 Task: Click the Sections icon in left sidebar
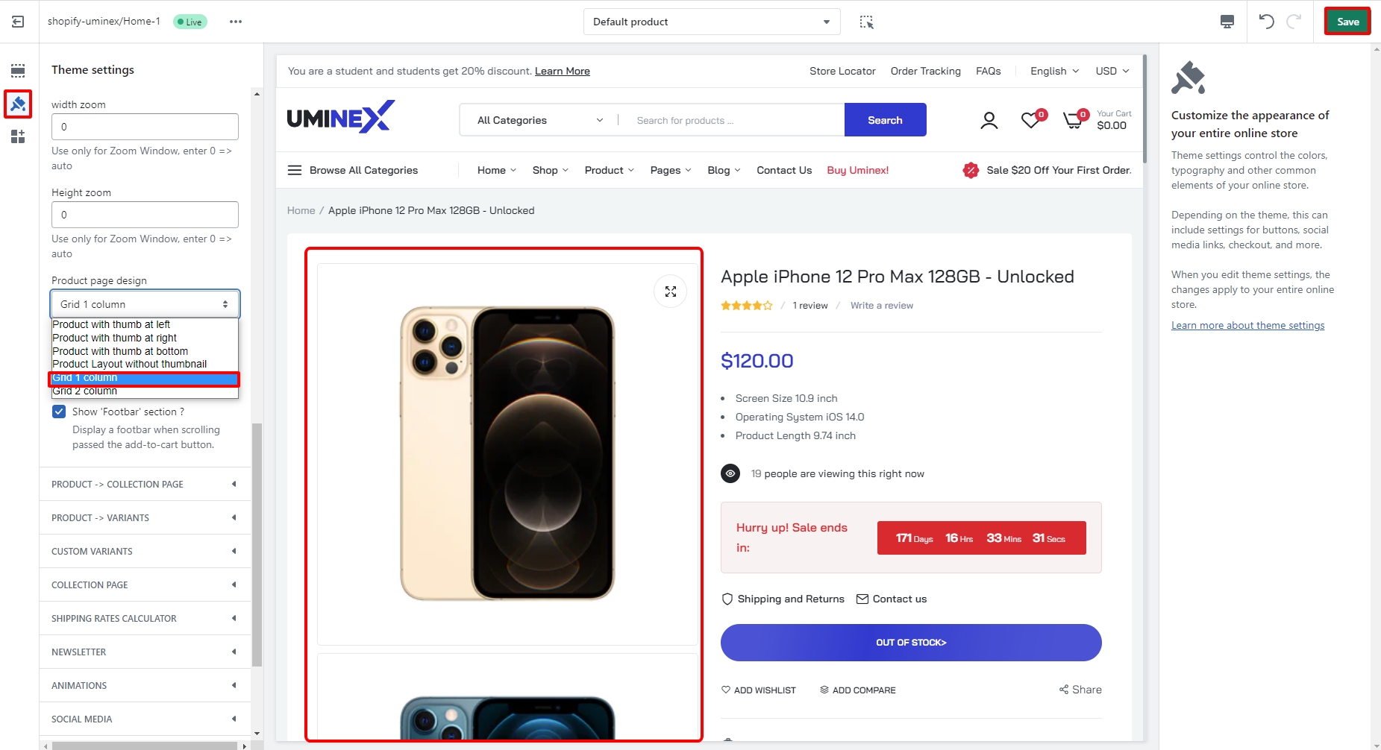[x=18, y=71]
